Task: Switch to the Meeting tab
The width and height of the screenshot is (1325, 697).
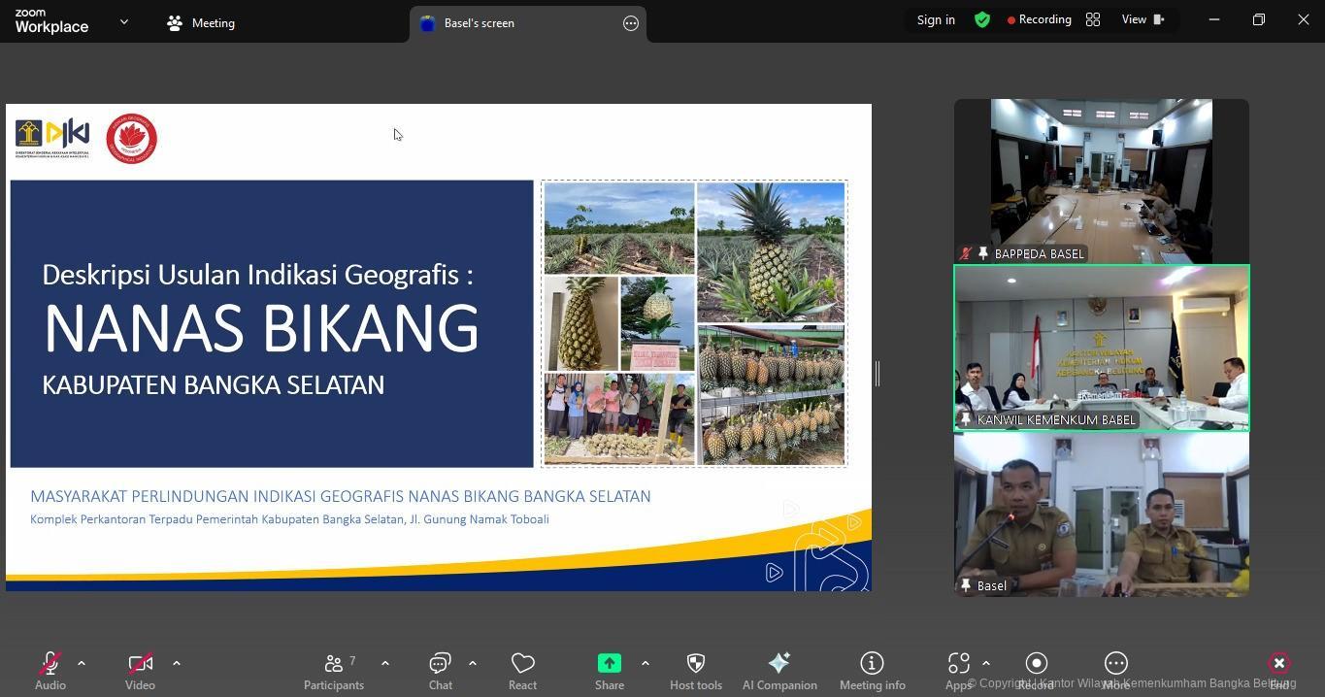Action: click(201, 23)
